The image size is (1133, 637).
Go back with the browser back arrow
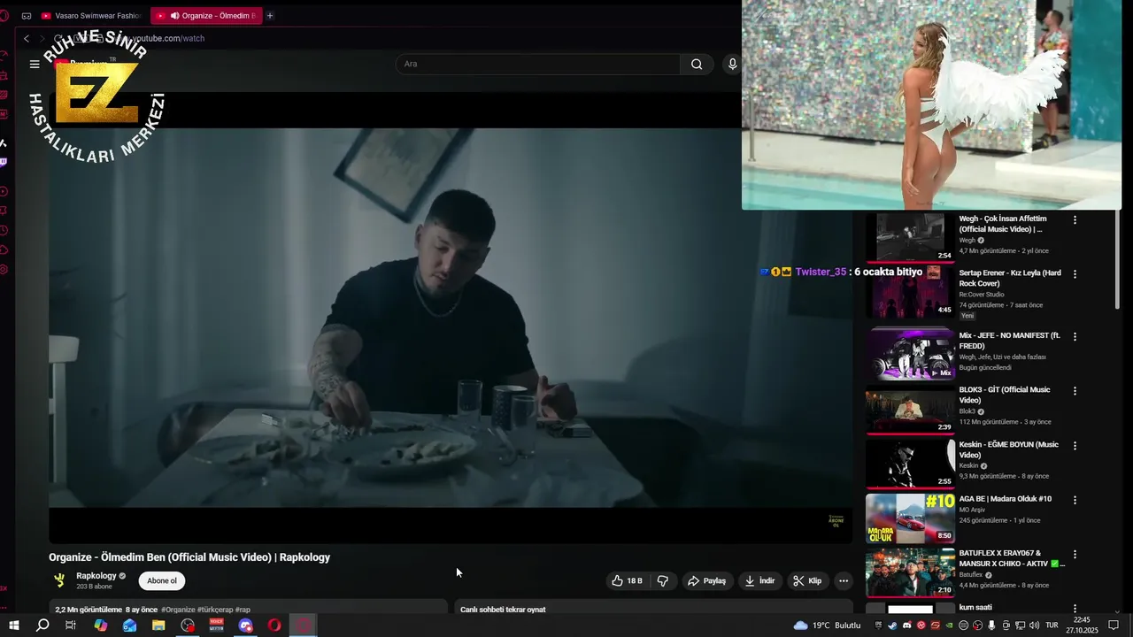[27, 38]
